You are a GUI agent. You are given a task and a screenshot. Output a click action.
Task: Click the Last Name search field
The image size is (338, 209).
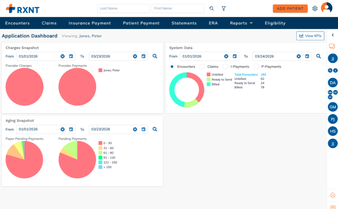tap(123, 9)
